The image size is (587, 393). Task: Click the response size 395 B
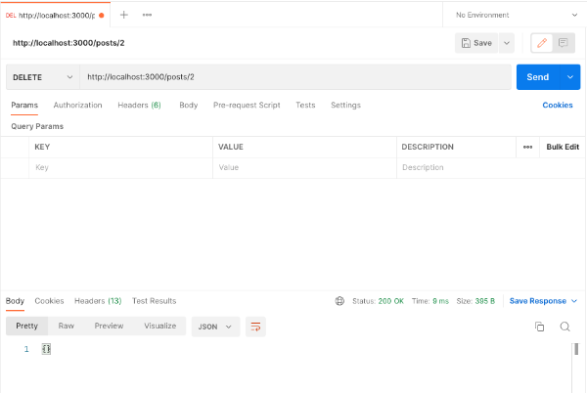click(x=485, y=301)
